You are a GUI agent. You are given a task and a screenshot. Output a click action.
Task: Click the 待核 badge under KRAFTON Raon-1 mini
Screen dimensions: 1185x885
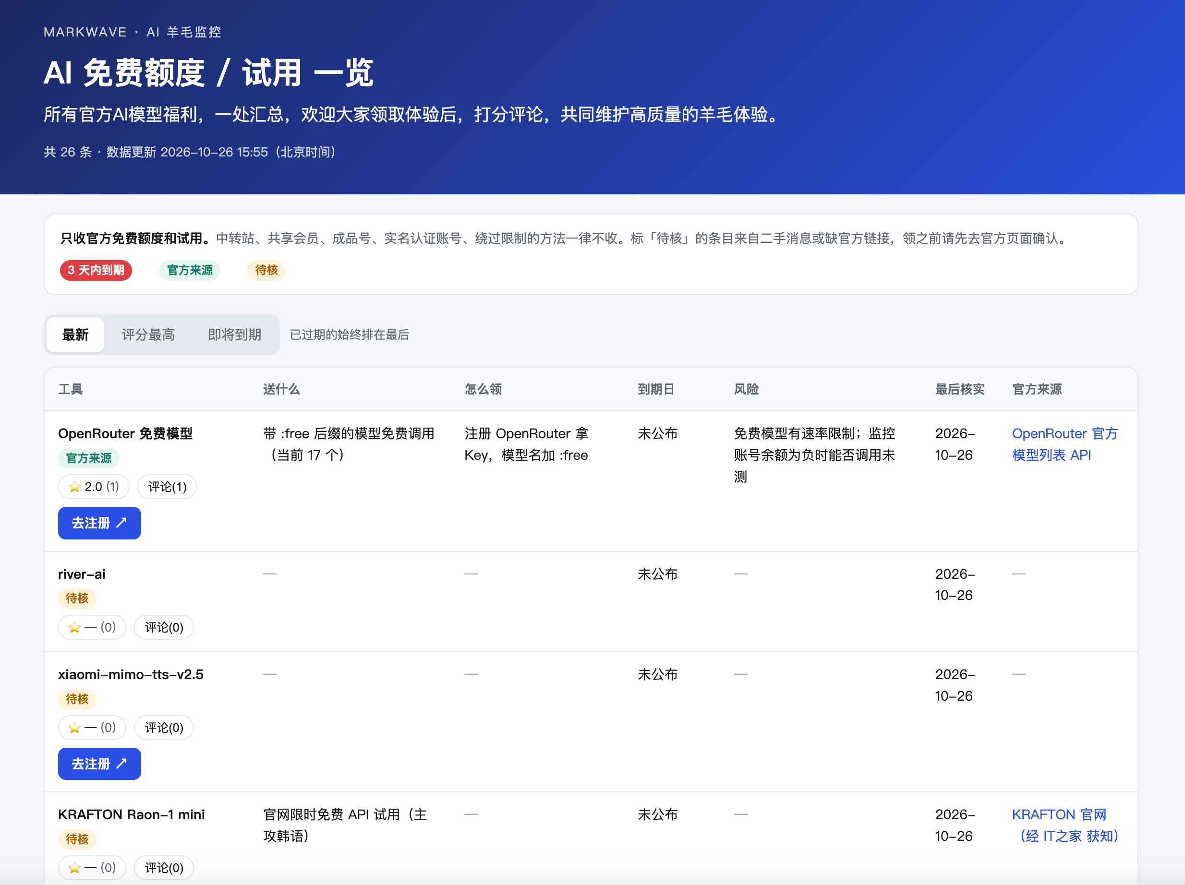77,839
